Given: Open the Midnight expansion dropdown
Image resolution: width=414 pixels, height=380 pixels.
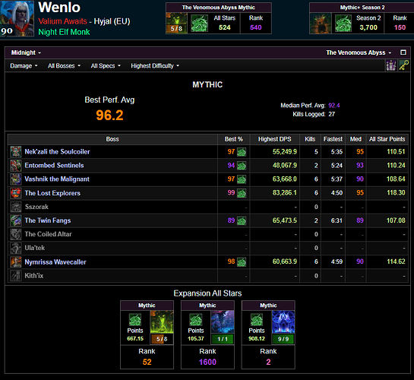Looking at the screenshot, I should pos(26,52).
